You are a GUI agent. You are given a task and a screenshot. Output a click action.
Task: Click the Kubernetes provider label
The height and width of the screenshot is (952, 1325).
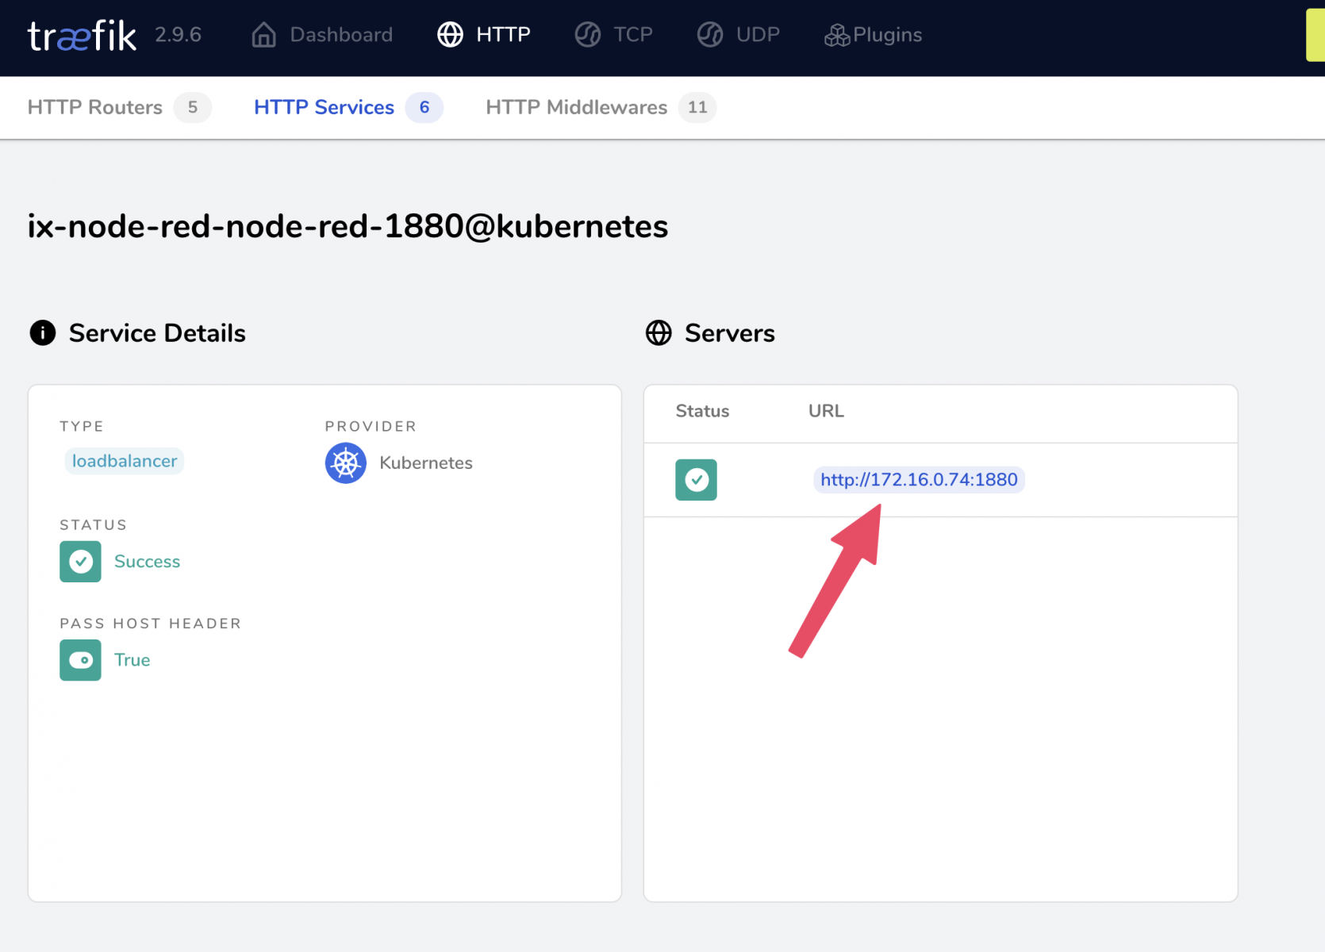pos(426,463)
